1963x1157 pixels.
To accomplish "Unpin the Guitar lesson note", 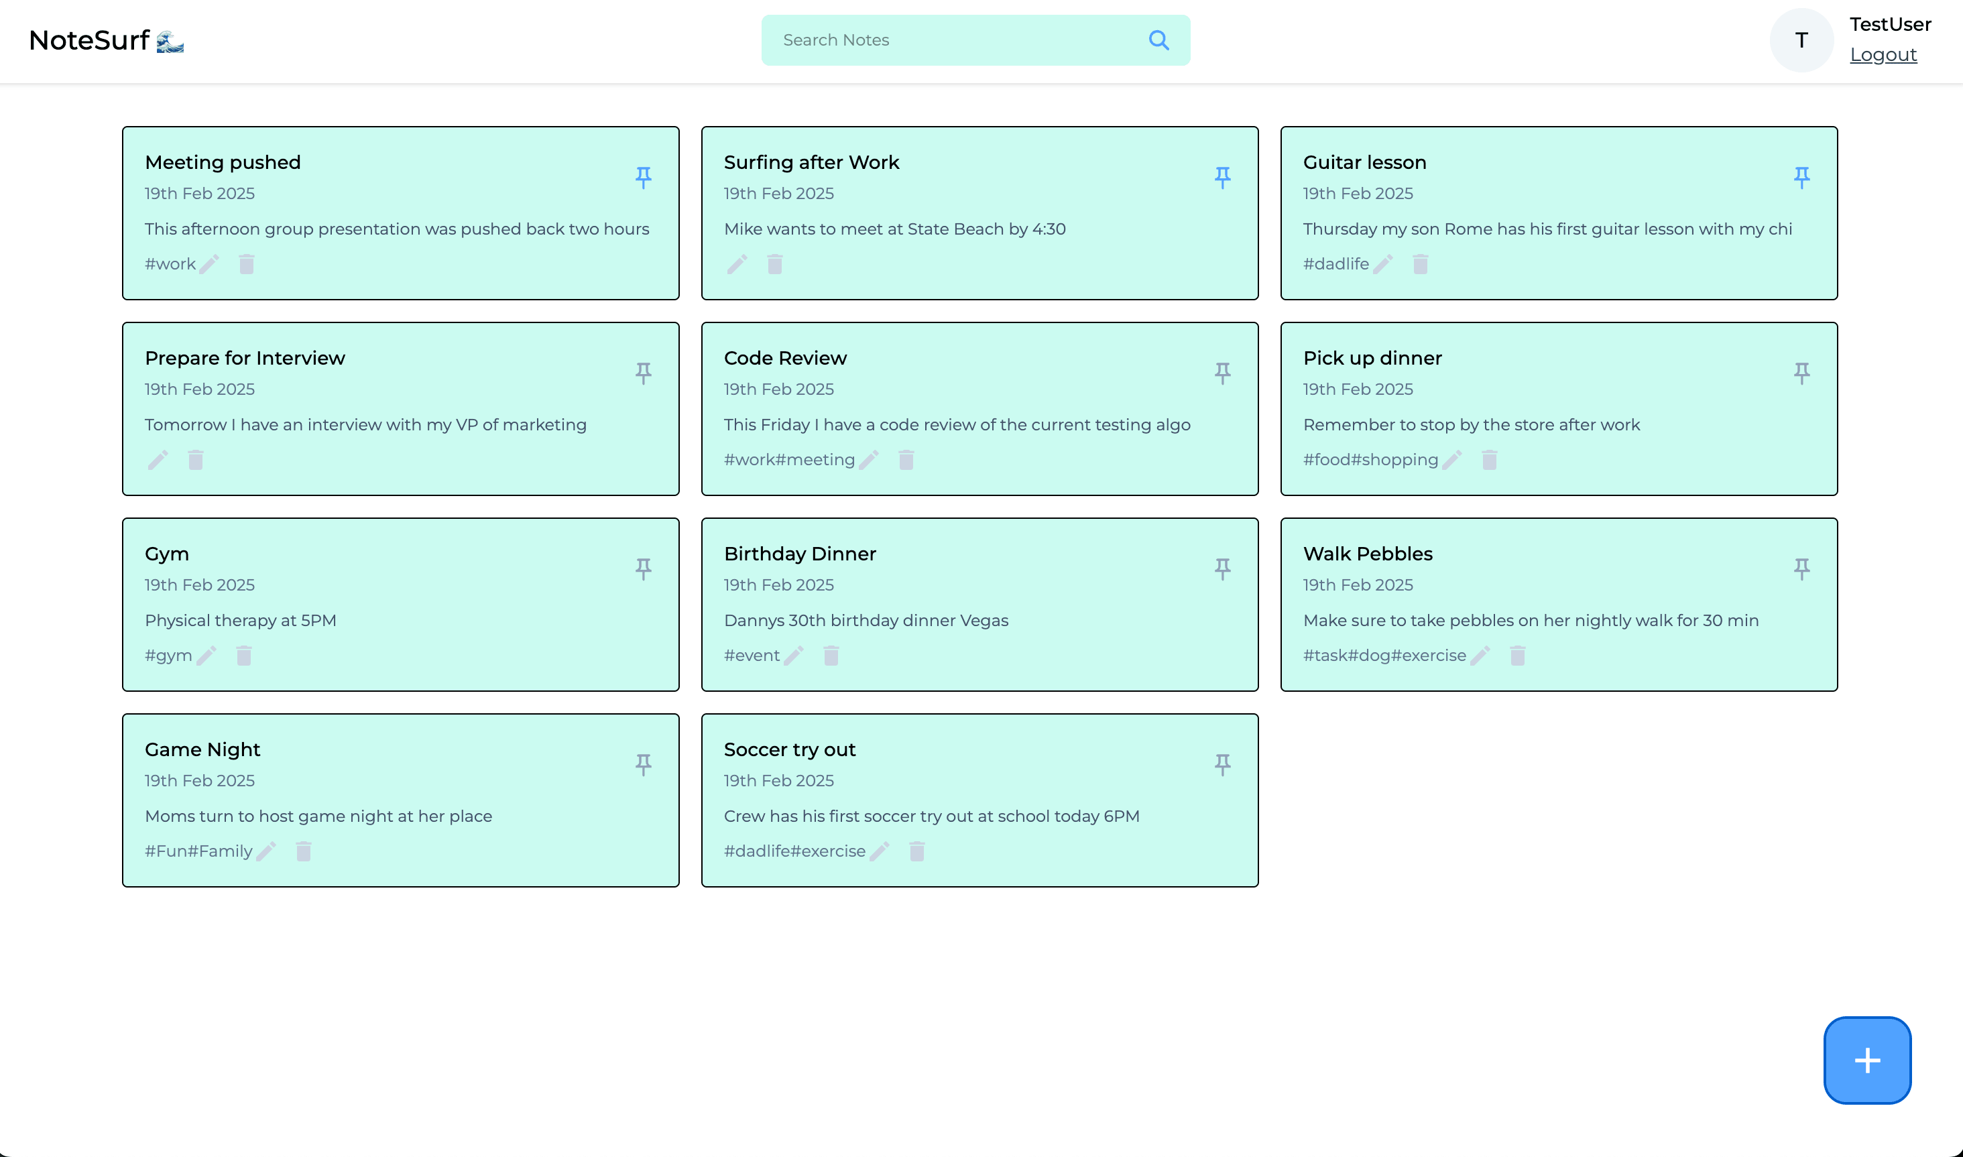I will click(1801, 178).
